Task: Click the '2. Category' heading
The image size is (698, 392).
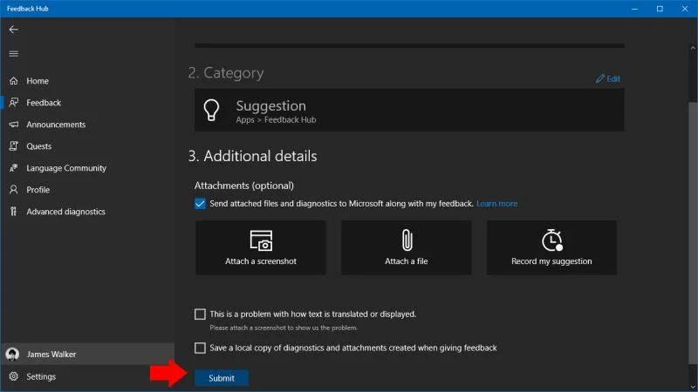Action: point(226,73)
